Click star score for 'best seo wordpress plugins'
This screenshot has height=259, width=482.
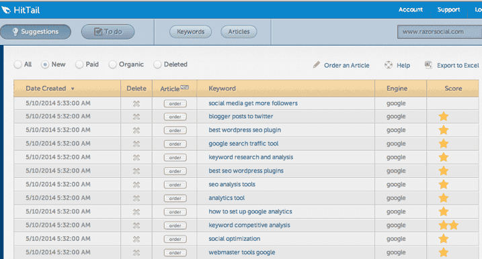(x=444, y=170)
